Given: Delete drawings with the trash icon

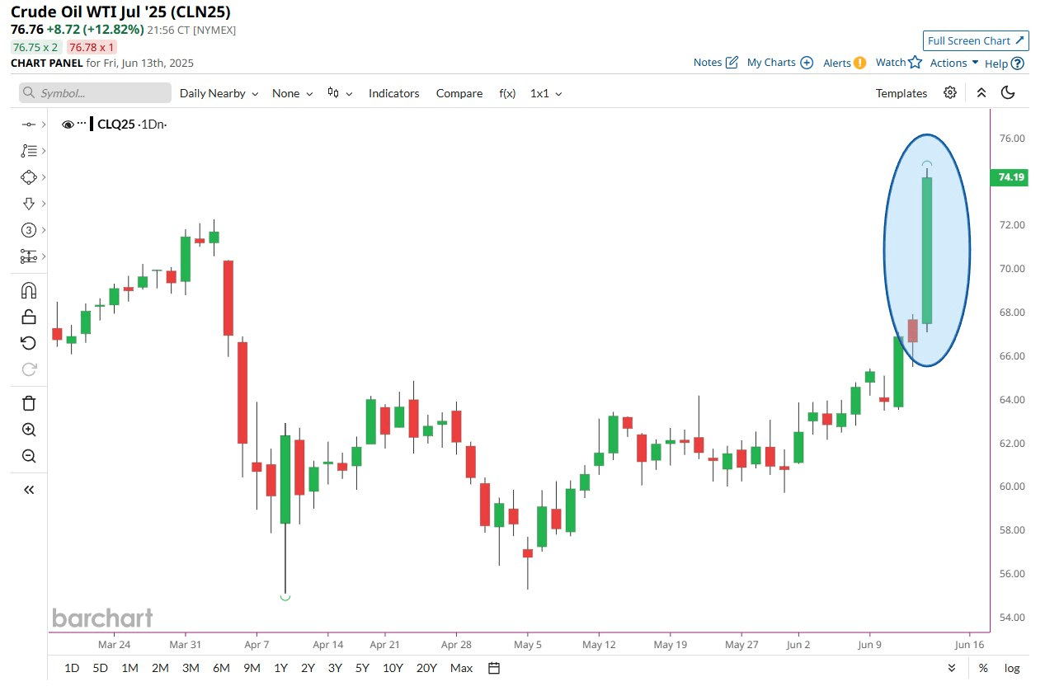Looking at the screenshot, I should (x=29, y=403).
